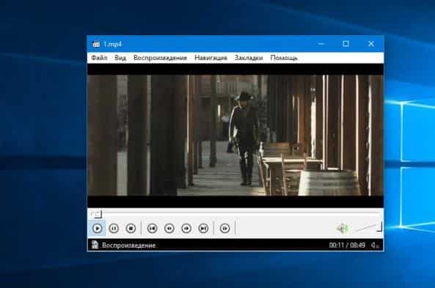Screen dimensions: 435x288
Task: Pause the video playback
Action: pos(114,229)
